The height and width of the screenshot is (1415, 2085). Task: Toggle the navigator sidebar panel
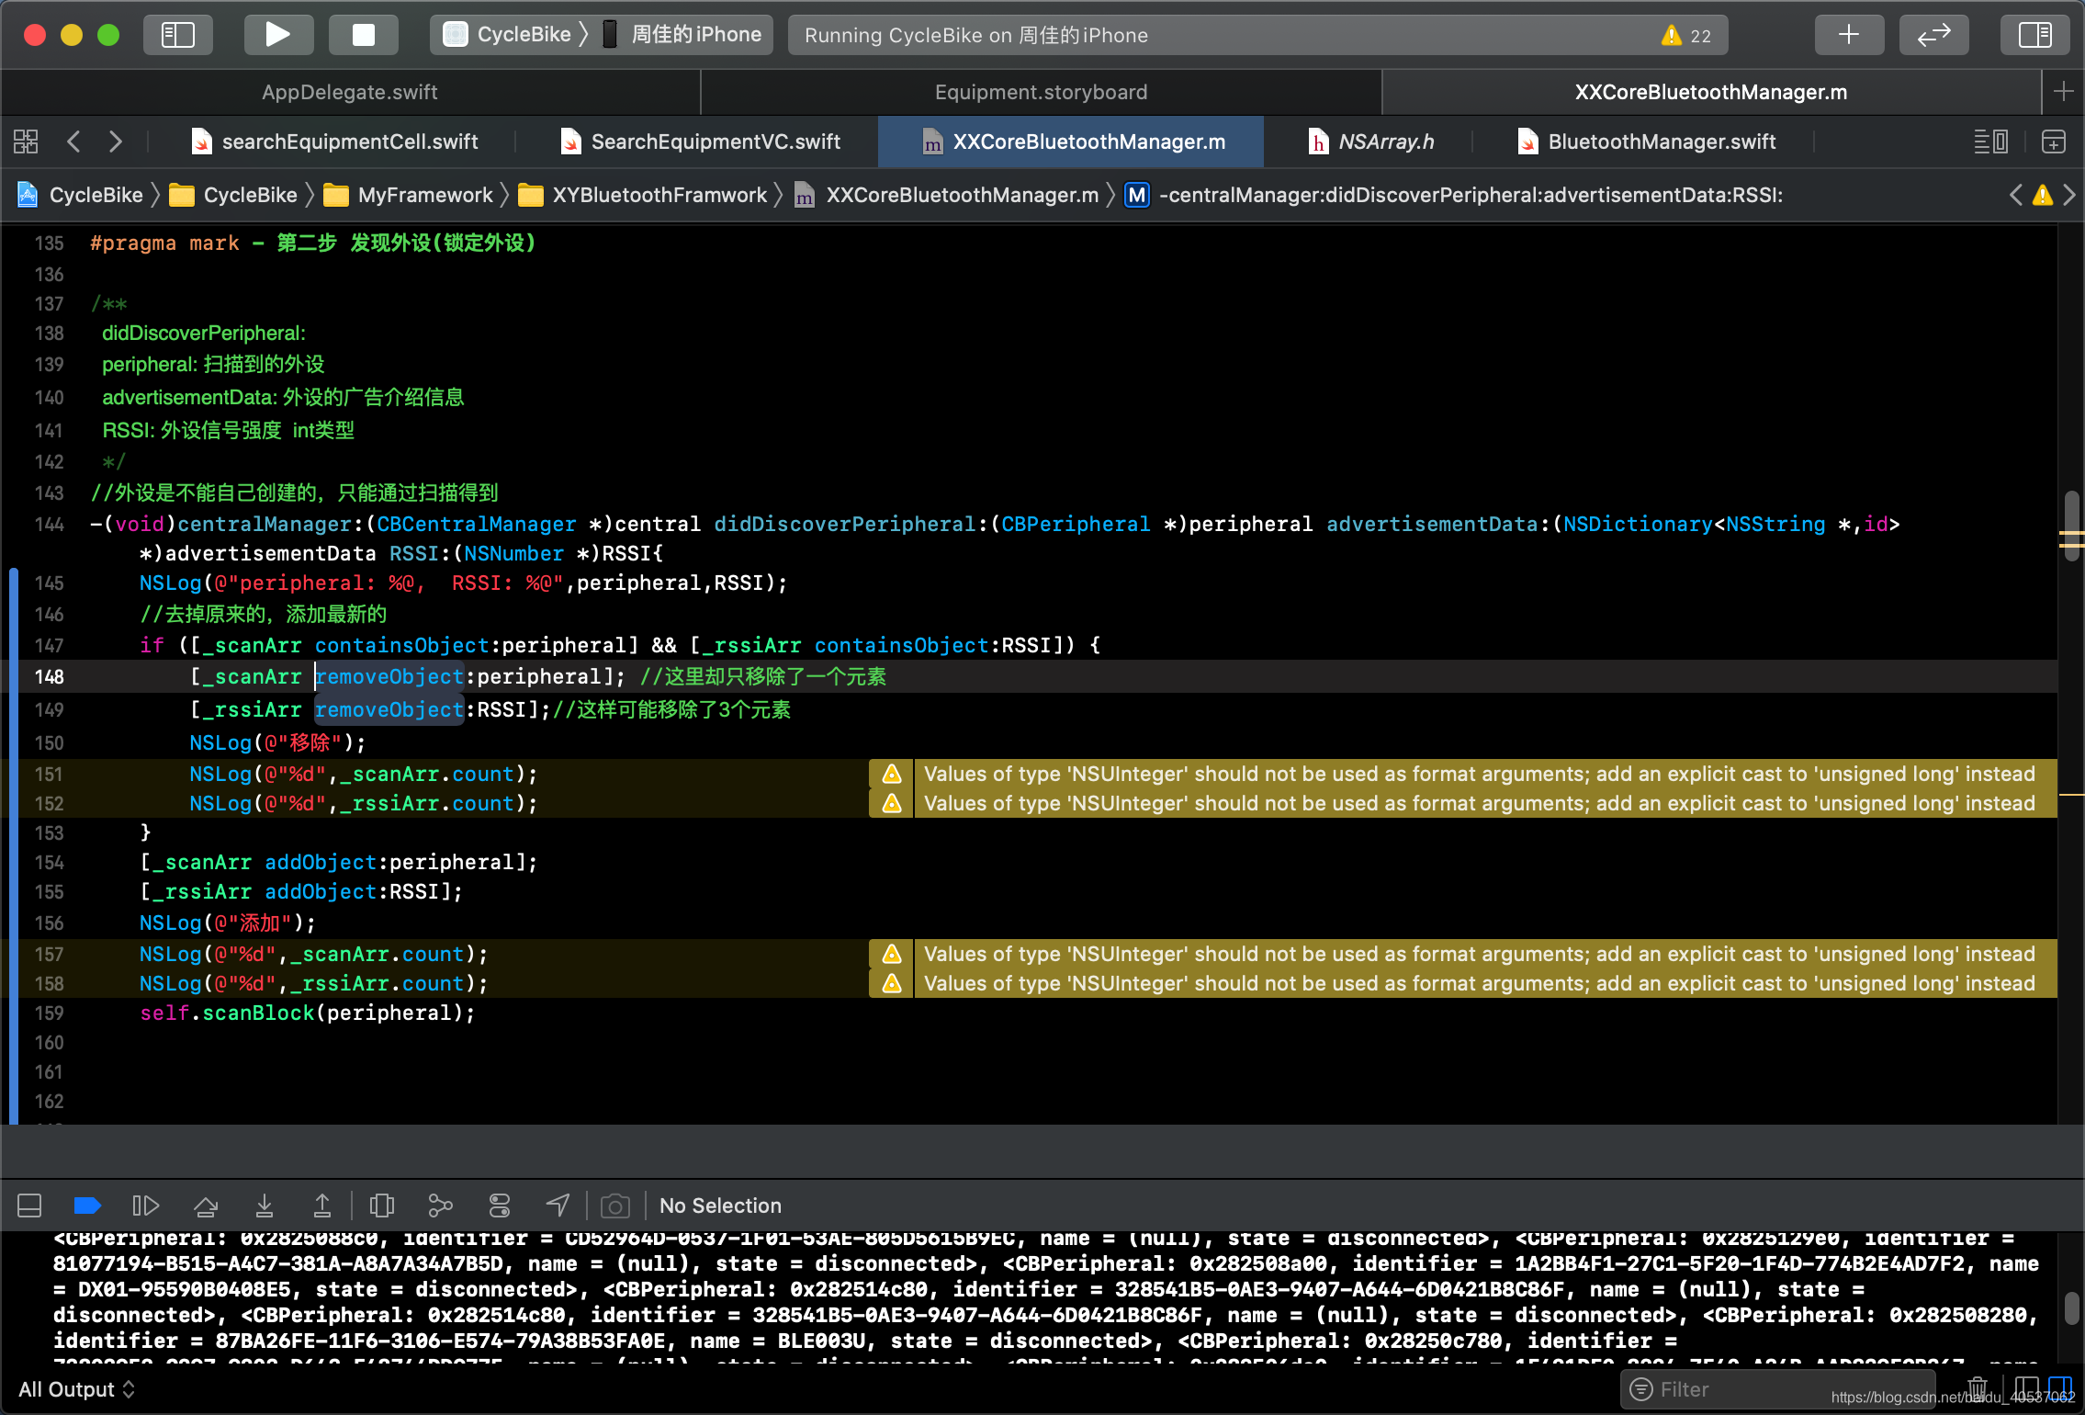point(177,35)
